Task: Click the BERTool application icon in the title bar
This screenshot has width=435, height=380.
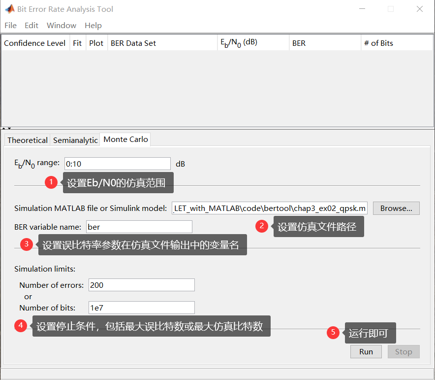Action: coord(11,9)
